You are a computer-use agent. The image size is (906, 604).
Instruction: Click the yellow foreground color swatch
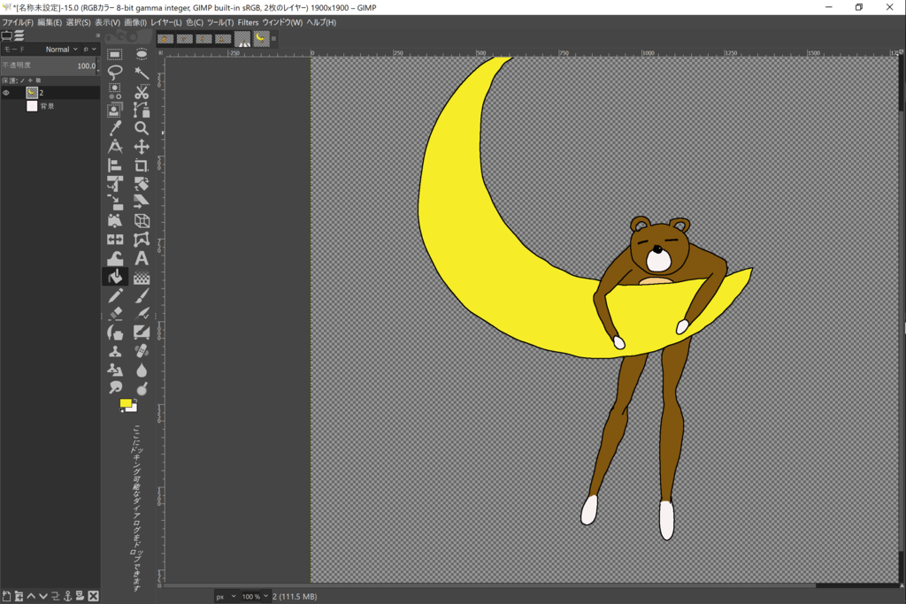click(x=126, y=403)
